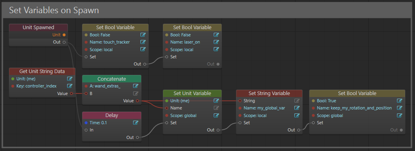The image size is (415, 151).
Task: Click the Name: keep_my_rotation_and_position text
Action: point(354,108)
